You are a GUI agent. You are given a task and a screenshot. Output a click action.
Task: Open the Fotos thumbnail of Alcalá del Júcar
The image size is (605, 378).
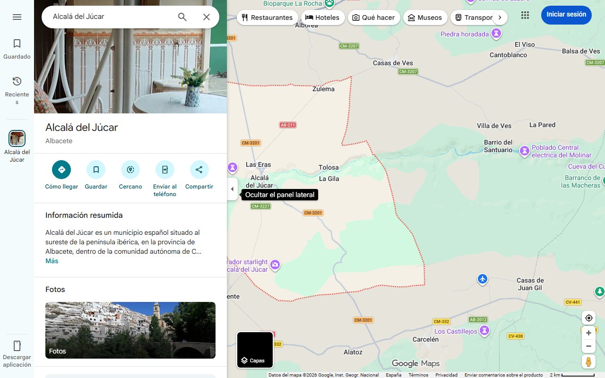tap(130, 330)
